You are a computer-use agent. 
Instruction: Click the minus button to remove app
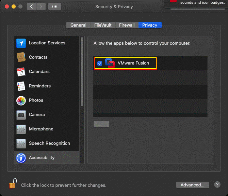click(105, 124)
